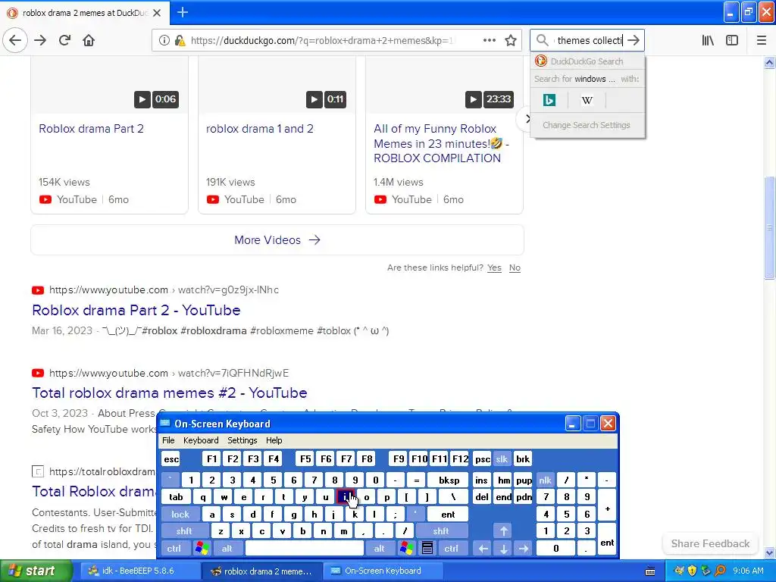Open the Windows start menu

(x=36, y=571)
